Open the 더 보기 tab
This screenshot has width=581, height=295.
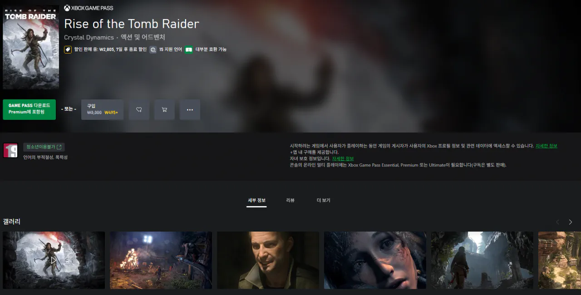point(323,201)
